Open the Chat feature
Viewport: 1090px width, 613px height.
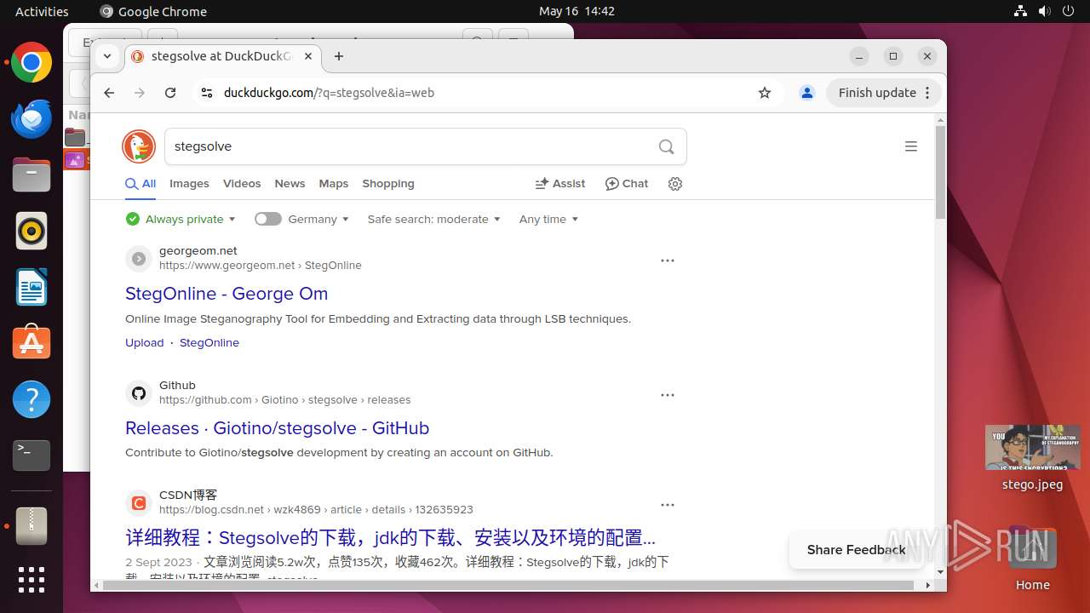627,183
